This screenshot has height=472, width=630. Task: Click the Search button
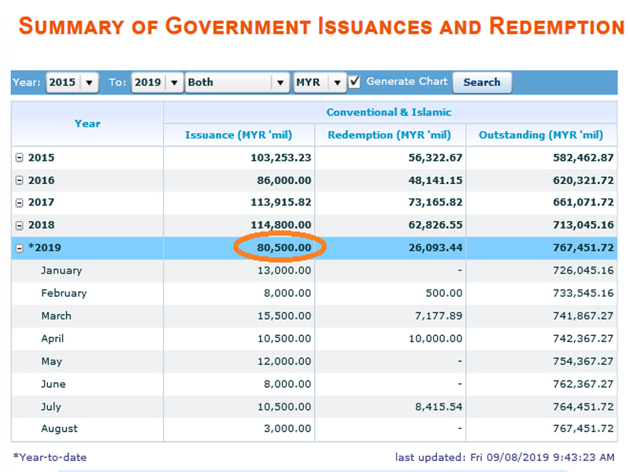[481, 83]
